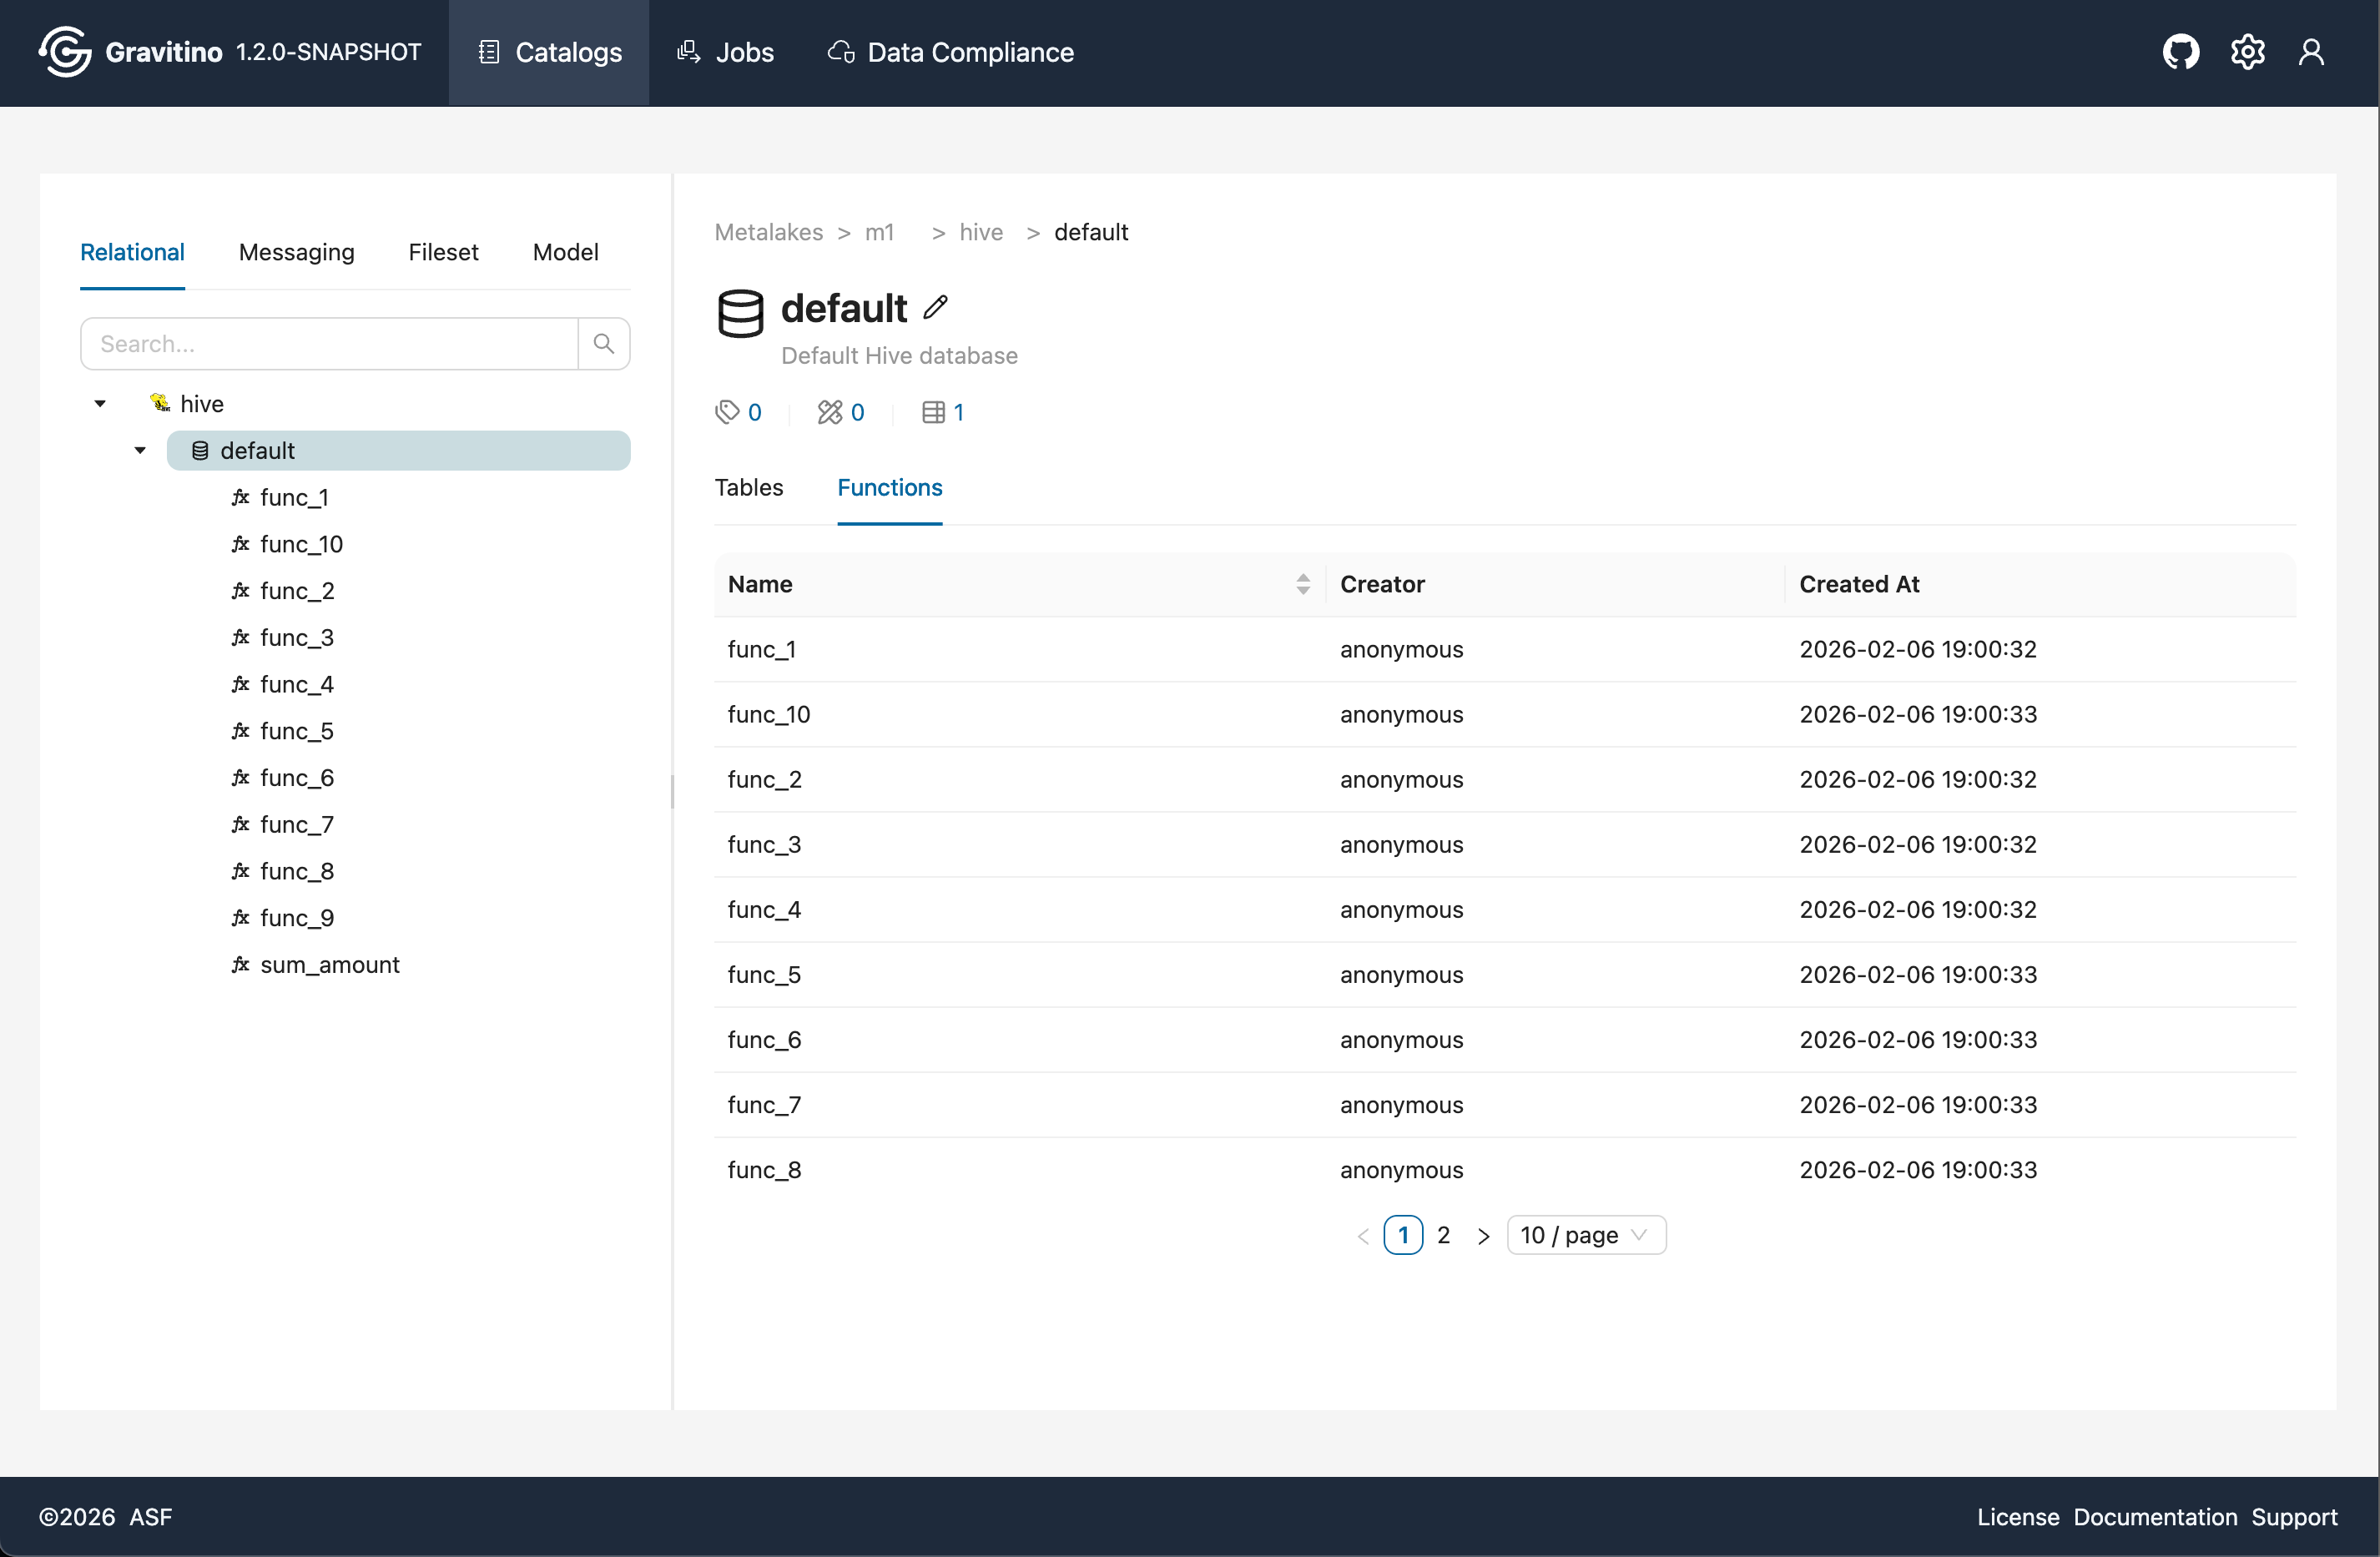Click the policies icon showing 0
2380x1557 pixels.
(830, 412)
